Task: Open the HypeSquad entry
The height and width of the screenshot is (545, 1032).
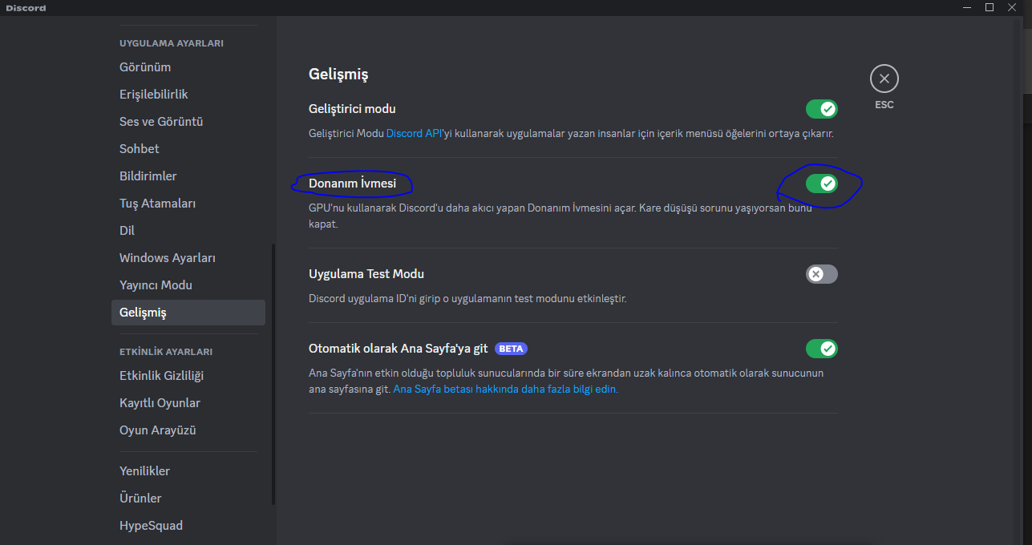Action: tap(188, 526)
